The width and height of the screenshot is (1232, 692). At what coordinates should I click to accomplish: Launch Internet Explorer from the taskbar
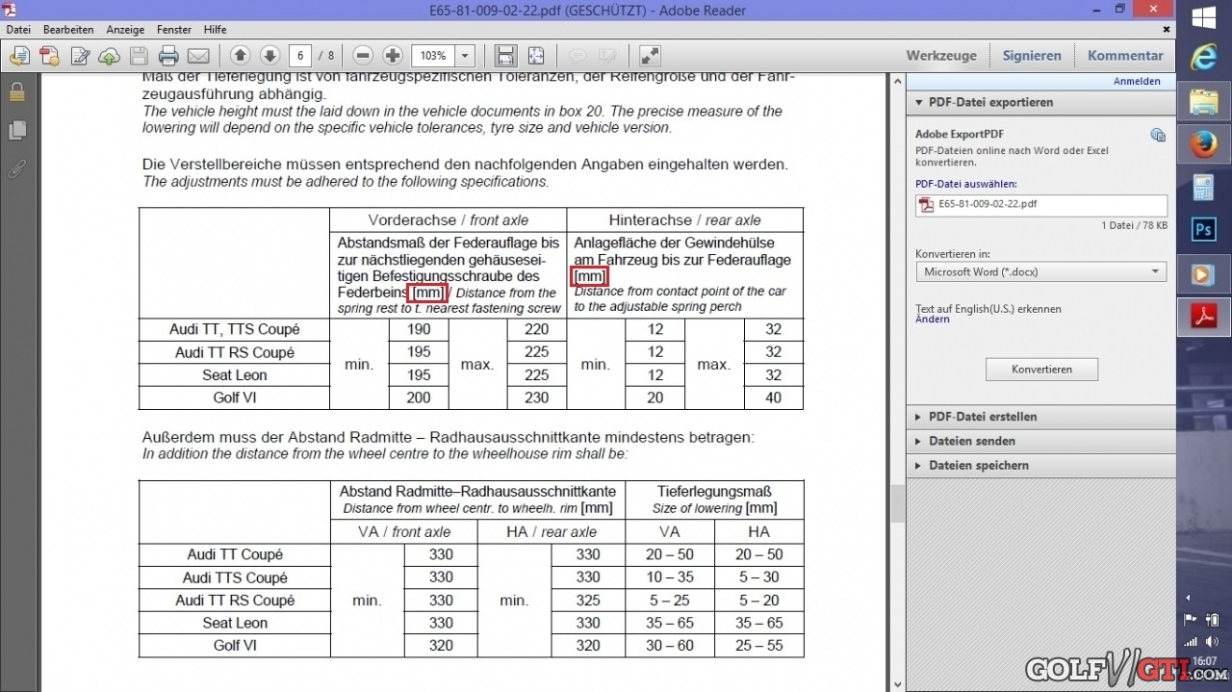point(1203,58)
